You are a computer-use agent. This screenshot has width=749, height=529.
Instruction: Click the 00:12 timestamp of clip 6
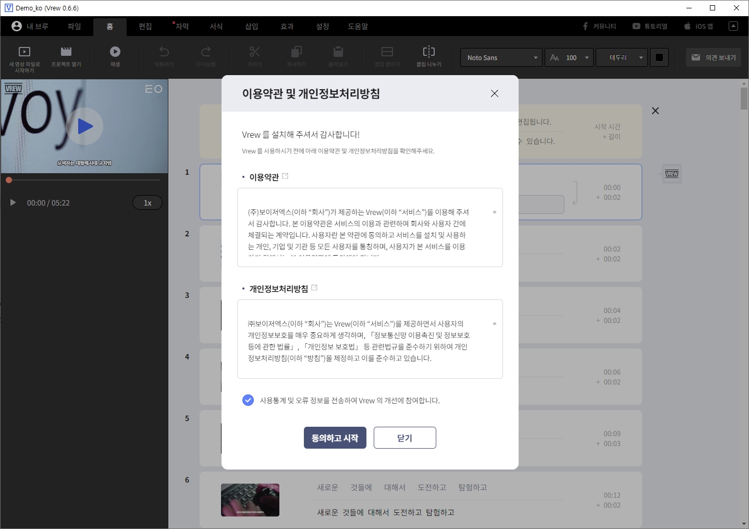(x=612, y=495)
